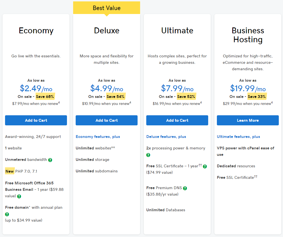Open Economy features, plus link
Image resolution: width=283 pixels, height=237 pixels.
(x=98, y=137)
